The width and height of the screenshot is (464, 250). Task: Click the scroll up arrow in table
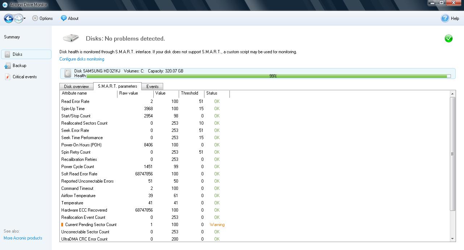coord(452,94)
